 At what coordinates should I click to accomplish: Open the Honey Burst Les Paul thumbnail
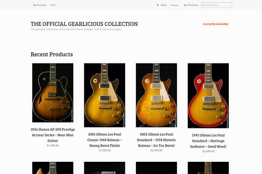pos(104,95)
